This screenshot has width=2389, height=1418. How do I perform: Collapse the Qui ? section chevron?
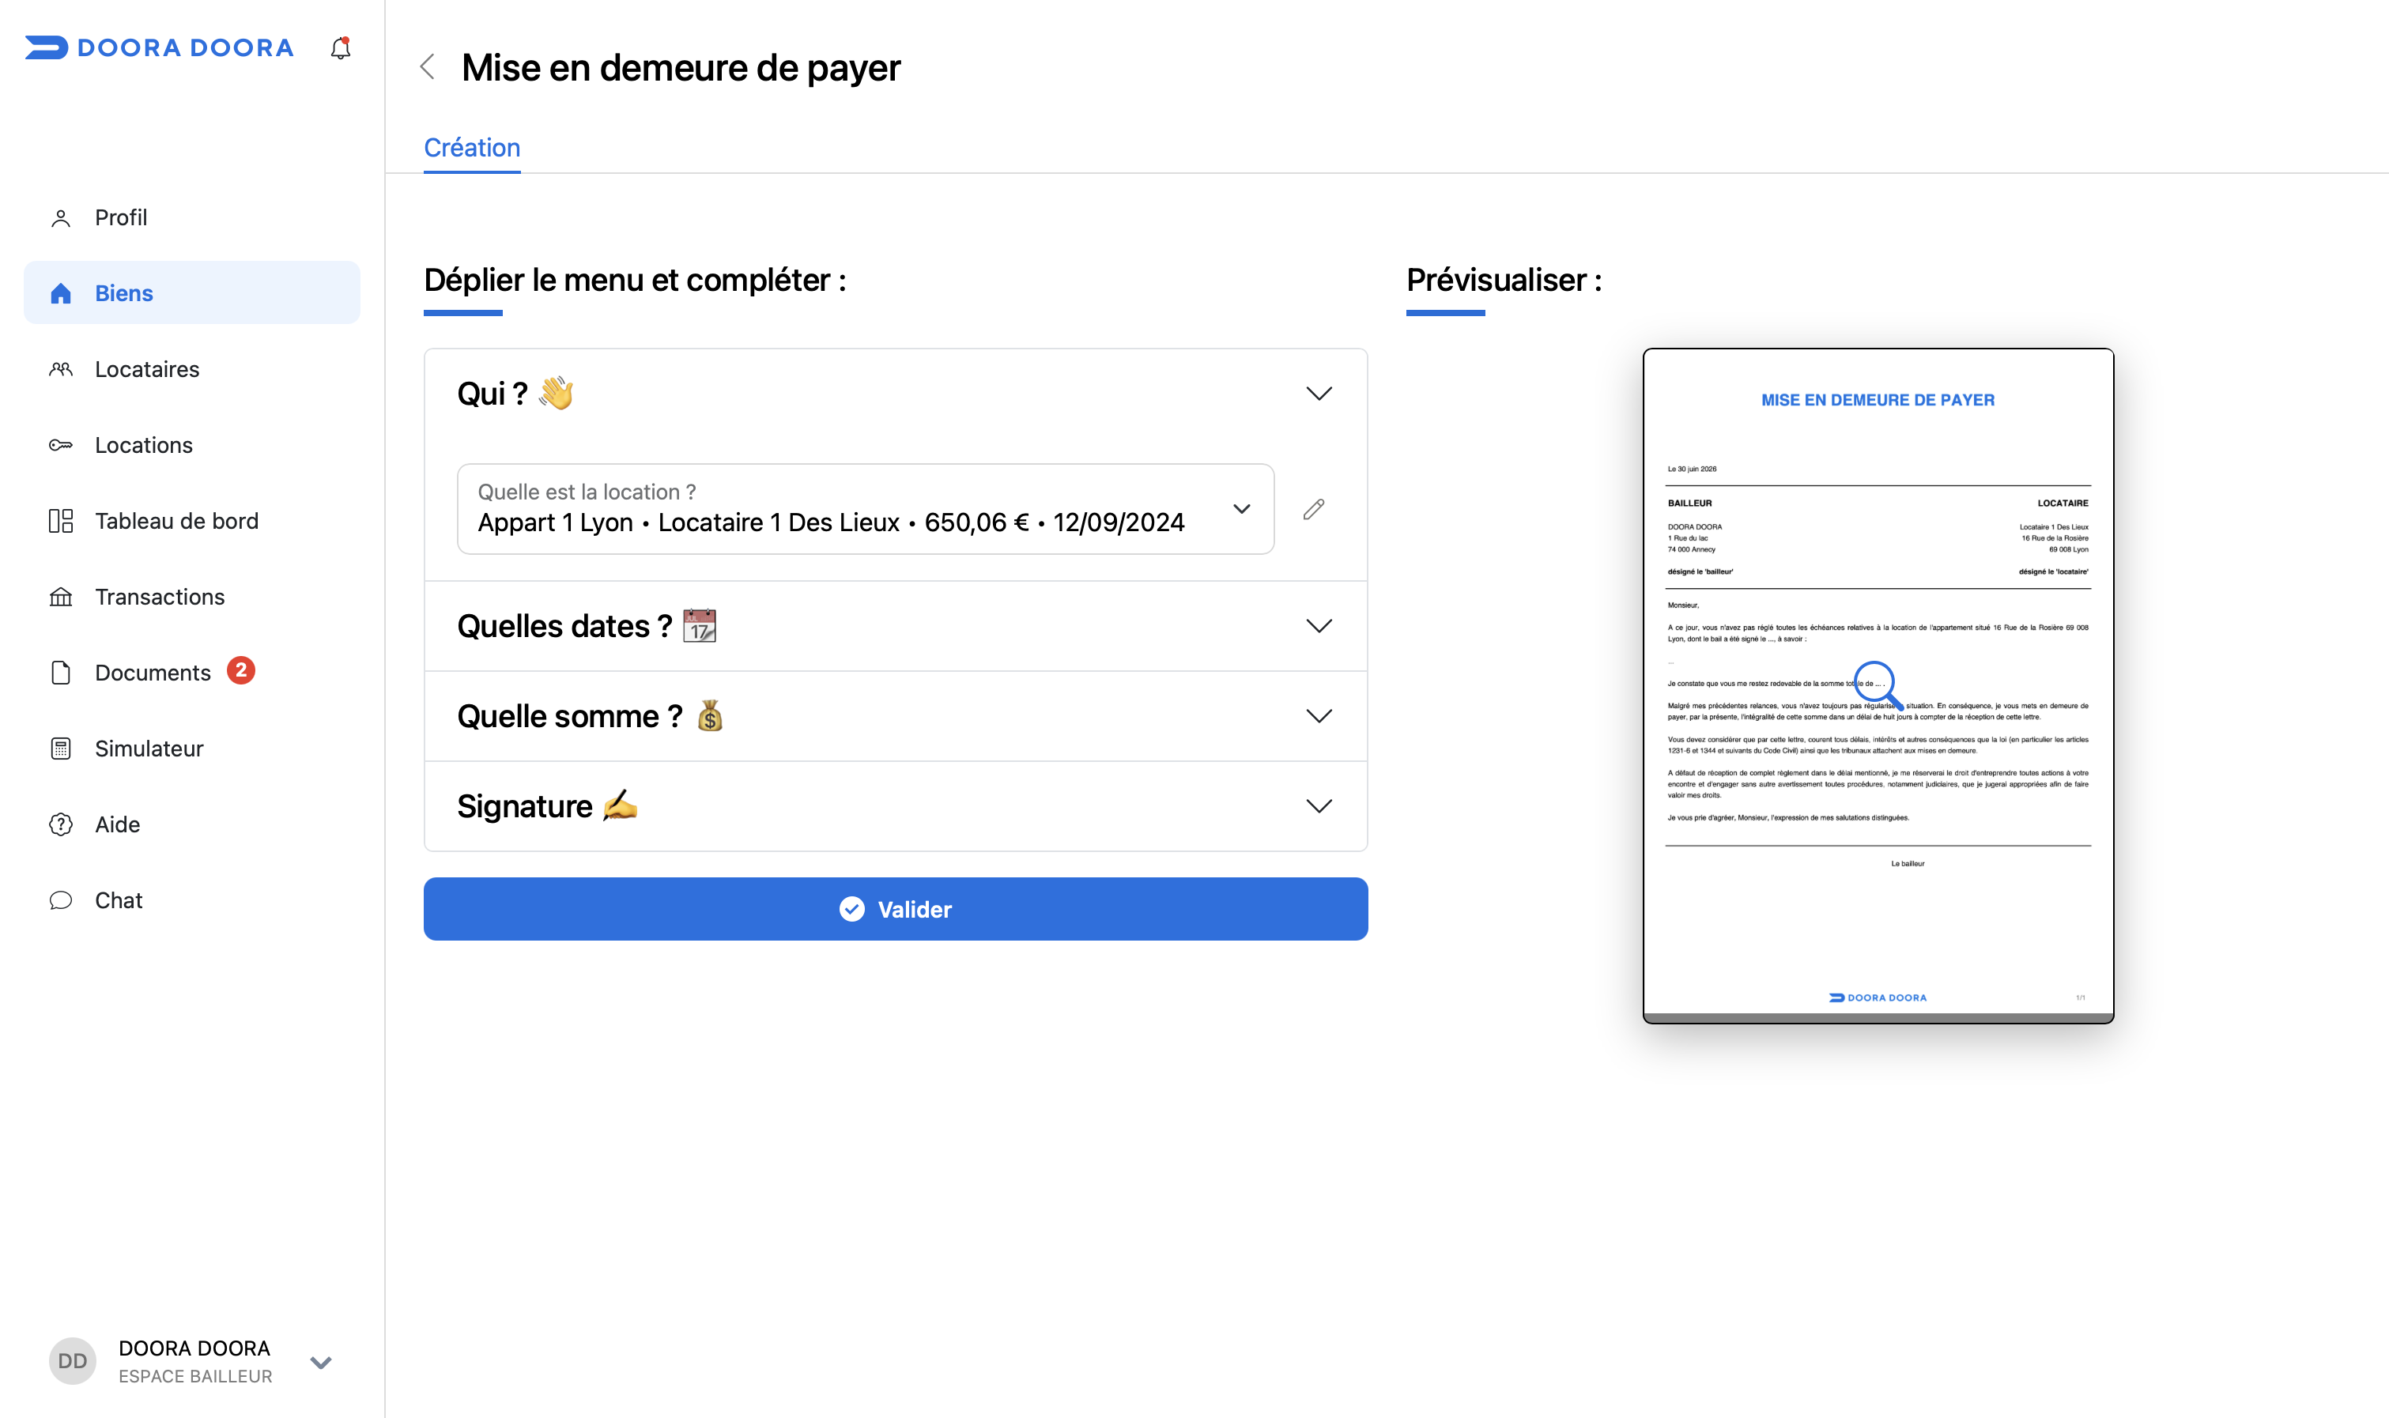[1319, 394]
